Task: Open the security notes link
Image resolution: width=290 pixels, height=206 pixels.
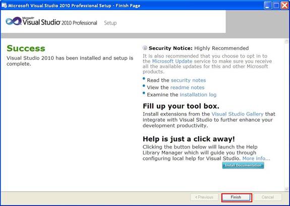Action: 188,80
